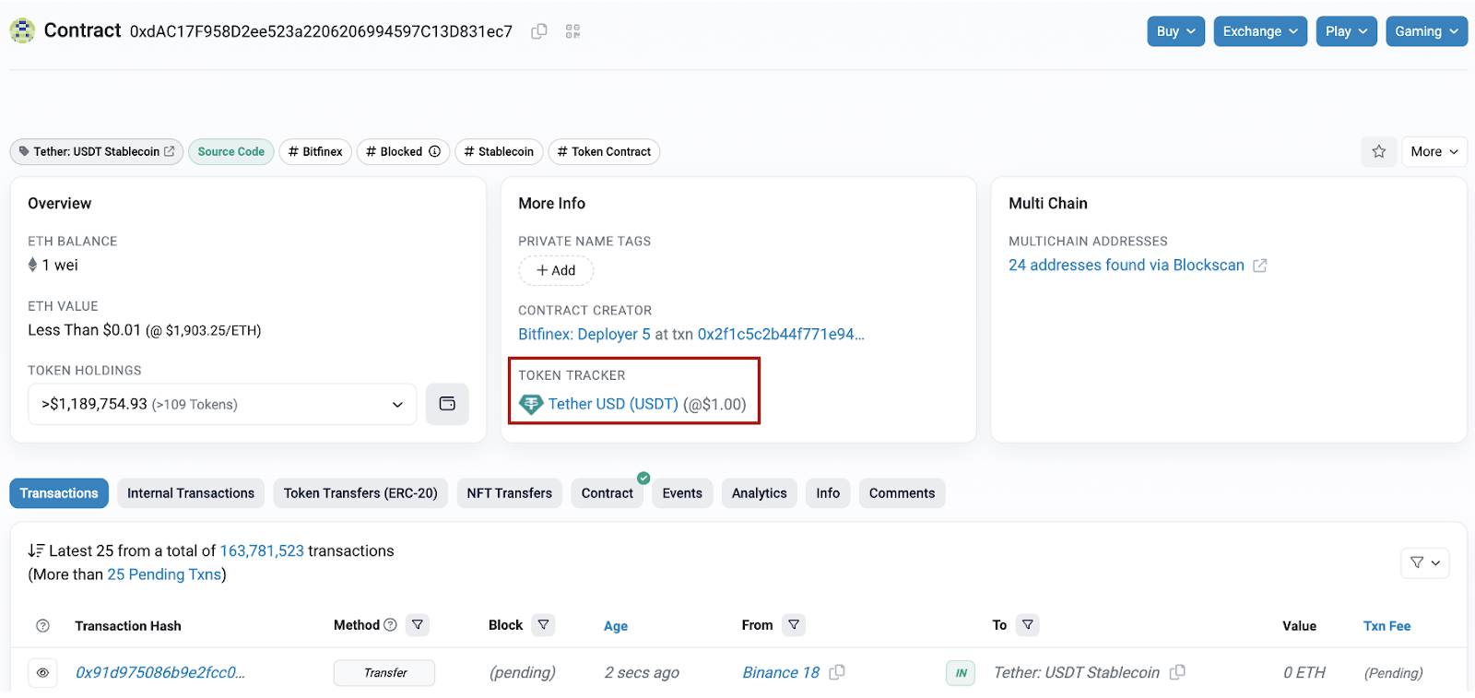Open the Bitfinex: Deployer 5 creator link
This screenshot has width=1475, height=698.
[x=584, y=334]
